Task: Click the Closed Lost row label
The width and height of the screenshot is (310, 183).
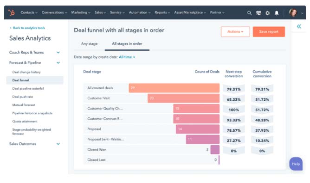Action: (97, 160)
